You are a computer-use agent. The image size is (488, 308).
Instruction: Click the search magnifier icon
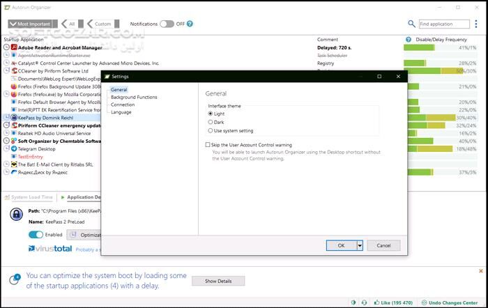[411, 24]
